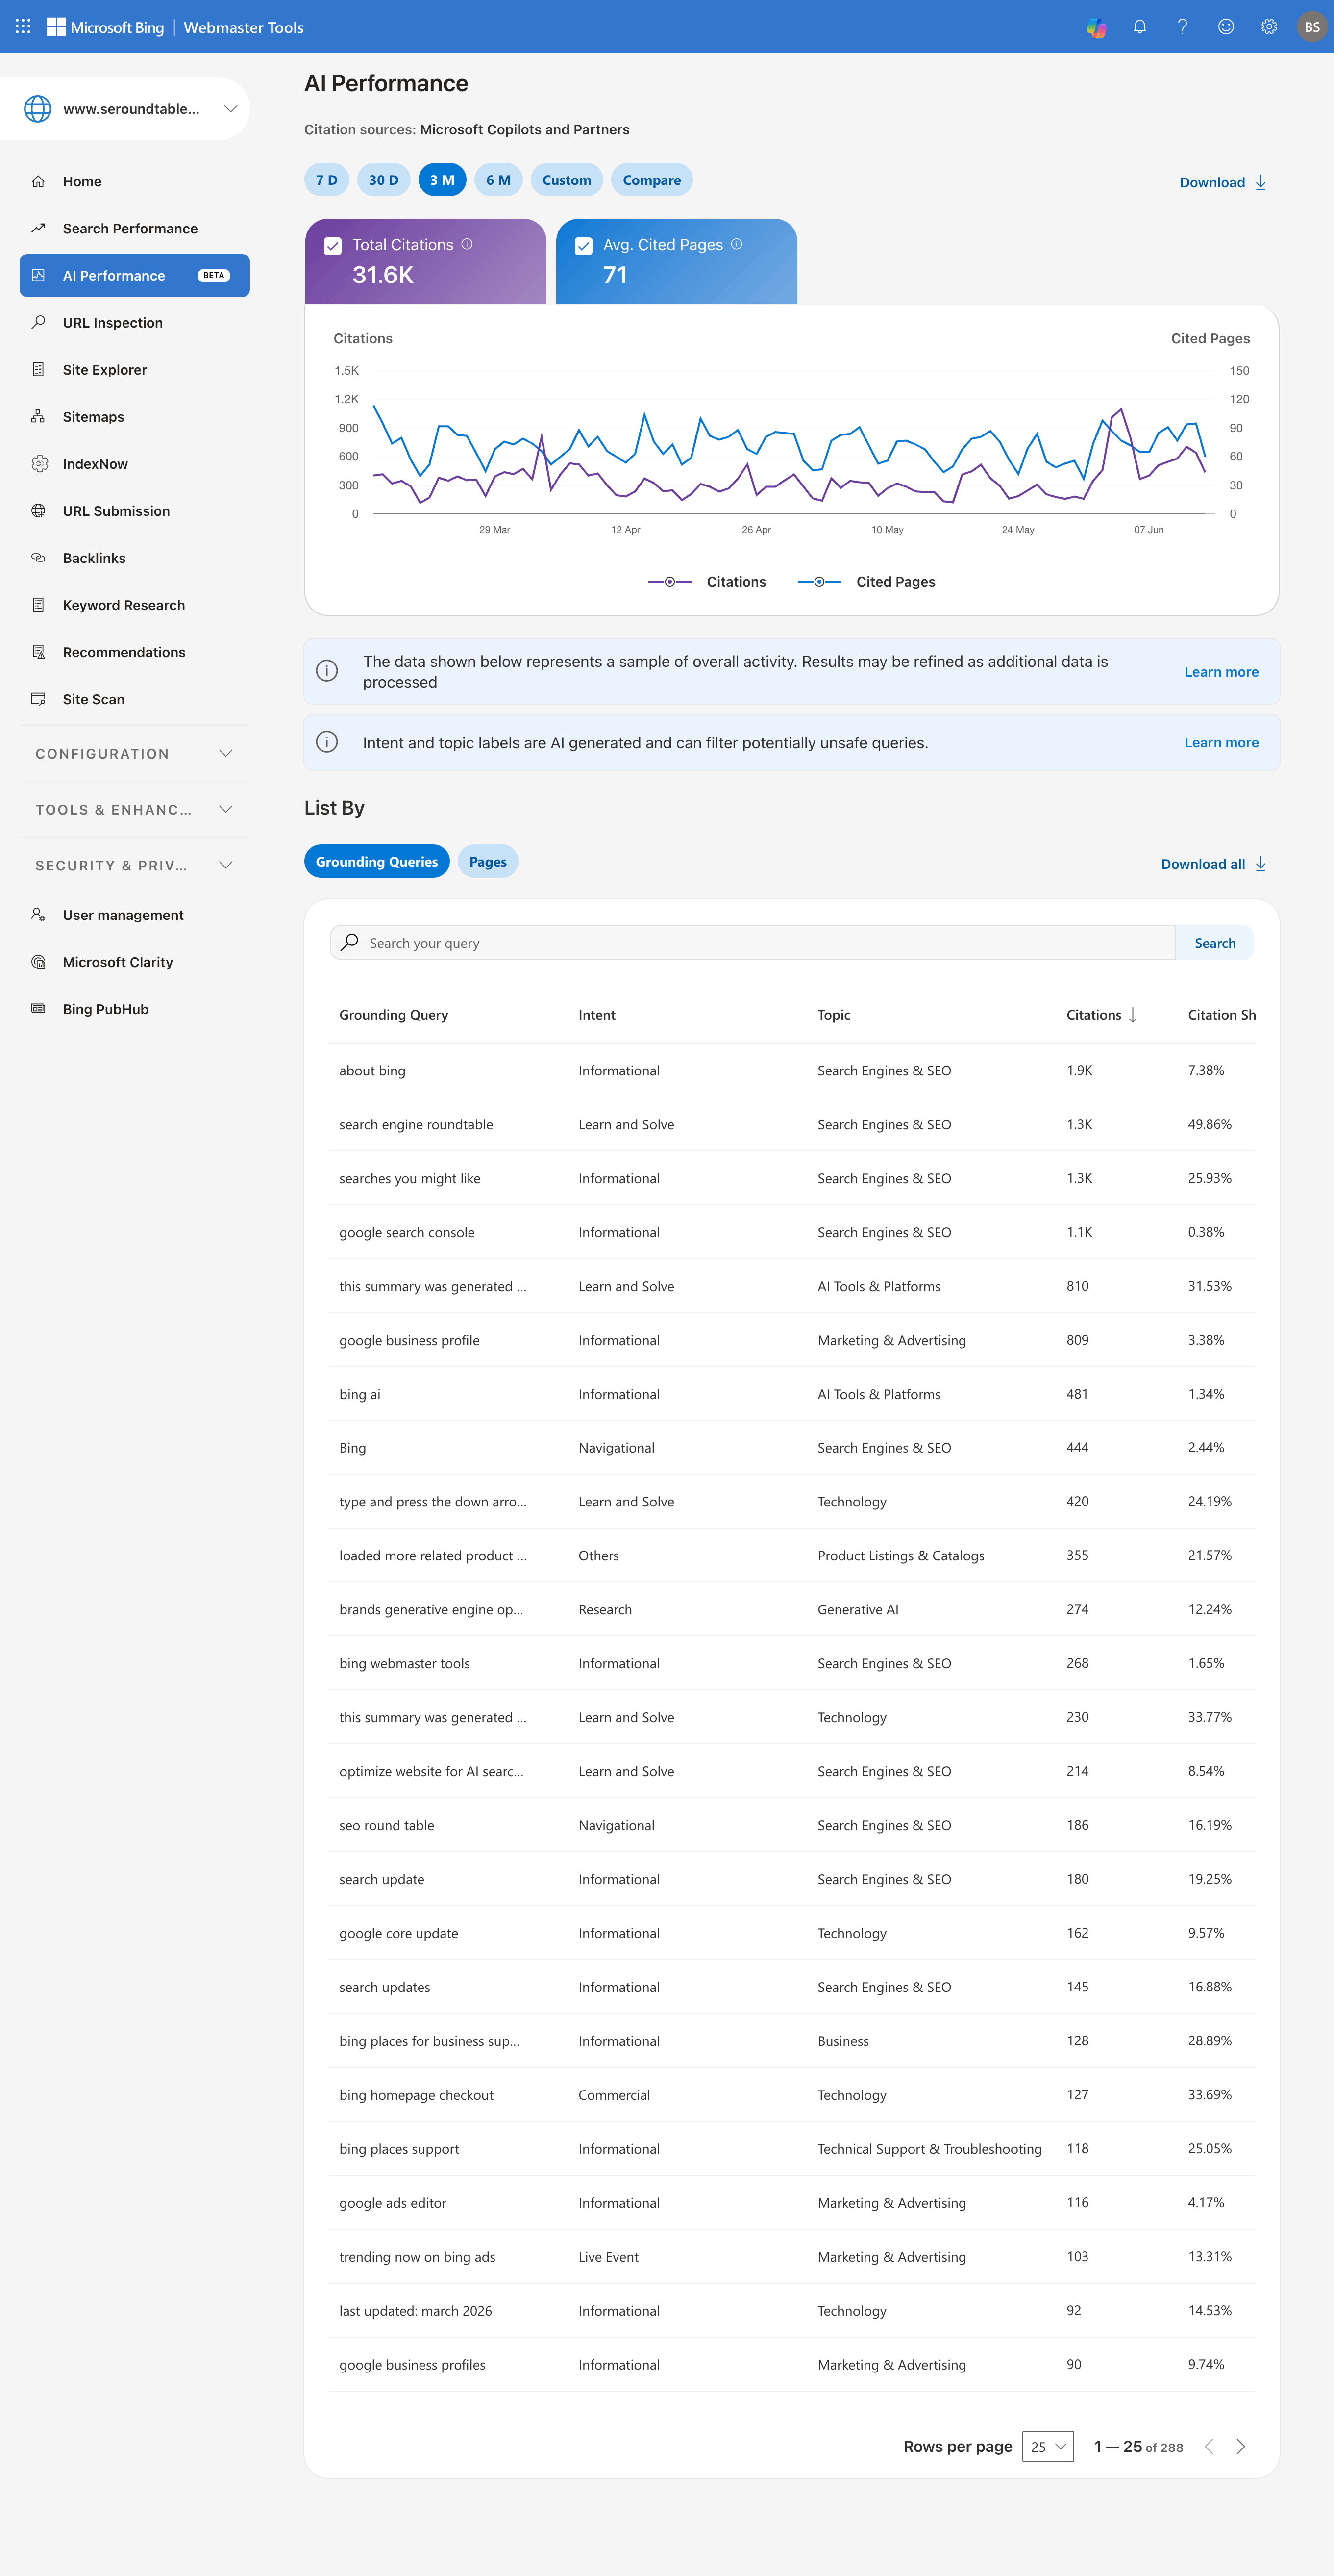Click the Keyword Research icon

click(x=38, y=604)
